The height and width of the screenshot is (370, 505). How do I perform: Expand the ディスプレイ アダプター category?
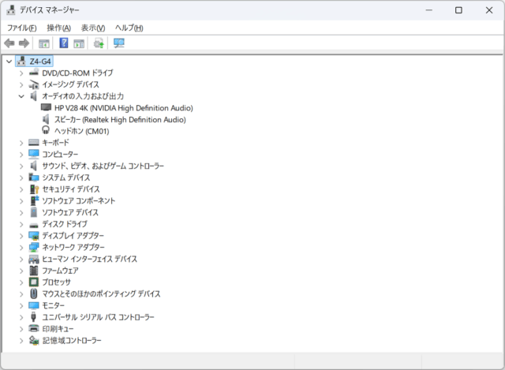[x=21, y=236]
